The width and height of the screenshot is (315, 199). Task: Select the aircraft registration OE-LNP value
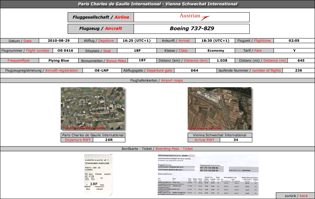click(102, 71)
